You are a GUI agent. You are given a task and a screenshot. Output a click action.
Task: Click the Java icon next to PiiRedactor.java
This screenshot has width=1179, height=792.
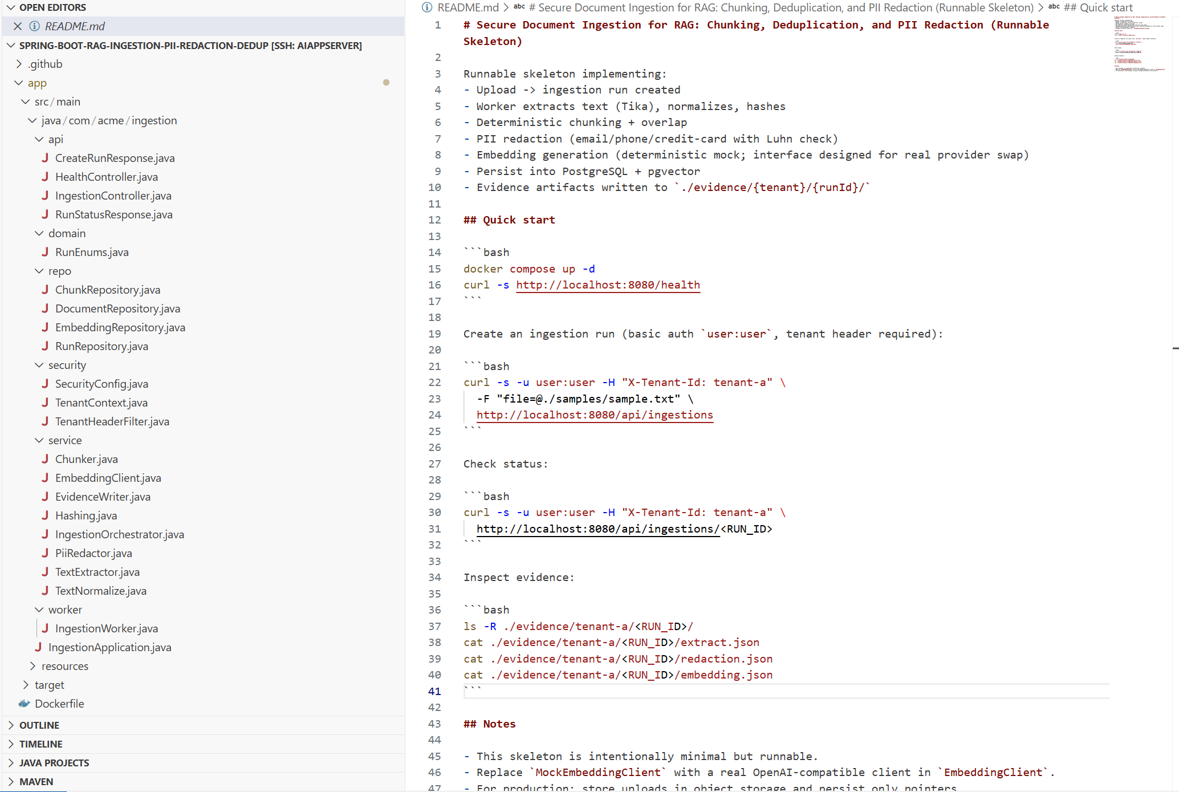click(x=46, y=553)
